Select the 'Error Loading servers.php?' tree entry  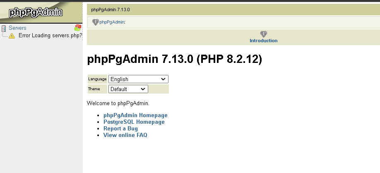tap(51, 36)
